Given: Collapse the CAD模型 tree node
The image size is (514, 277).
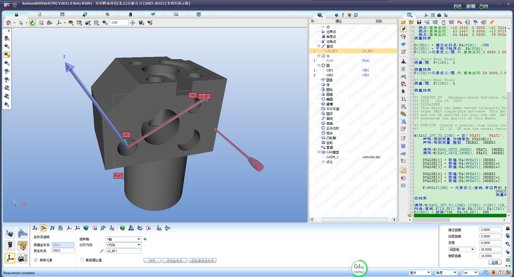Looking at the screenshot, I should pos(319,152).
